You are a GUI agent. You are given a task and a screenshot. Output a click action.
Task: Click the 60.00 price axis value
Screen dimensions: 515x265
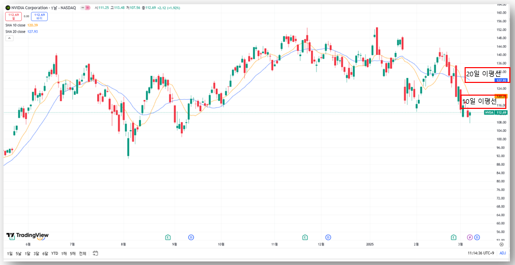coord(501,223)
